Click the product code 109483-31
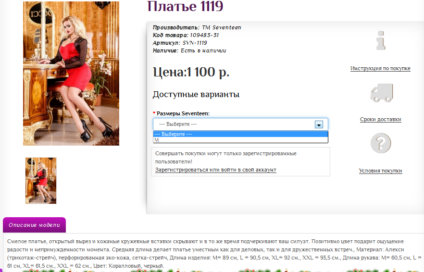Image resolution: width=424 pixels, height=272 pixels. point(204,35)
